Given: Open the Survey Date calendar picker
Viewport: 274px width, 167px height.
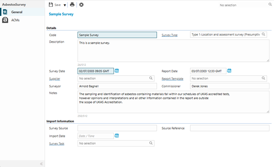Looking at the screenshot, I should tap(117, 71).
